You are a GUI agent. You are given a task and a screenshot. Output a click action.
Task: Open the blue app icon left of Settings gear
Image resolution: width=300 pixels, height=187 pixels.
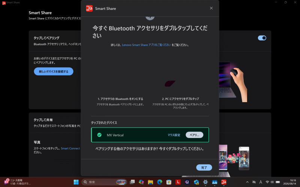pyautogui.click(x=196, y=182)
